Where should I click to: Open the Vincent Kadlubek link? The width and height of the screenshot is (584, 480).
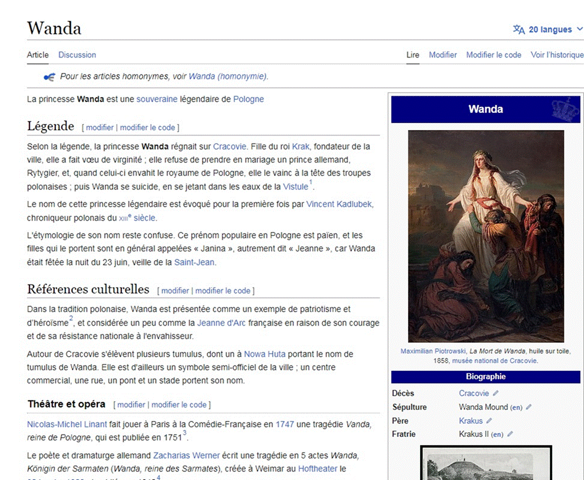tap(339, 204)
